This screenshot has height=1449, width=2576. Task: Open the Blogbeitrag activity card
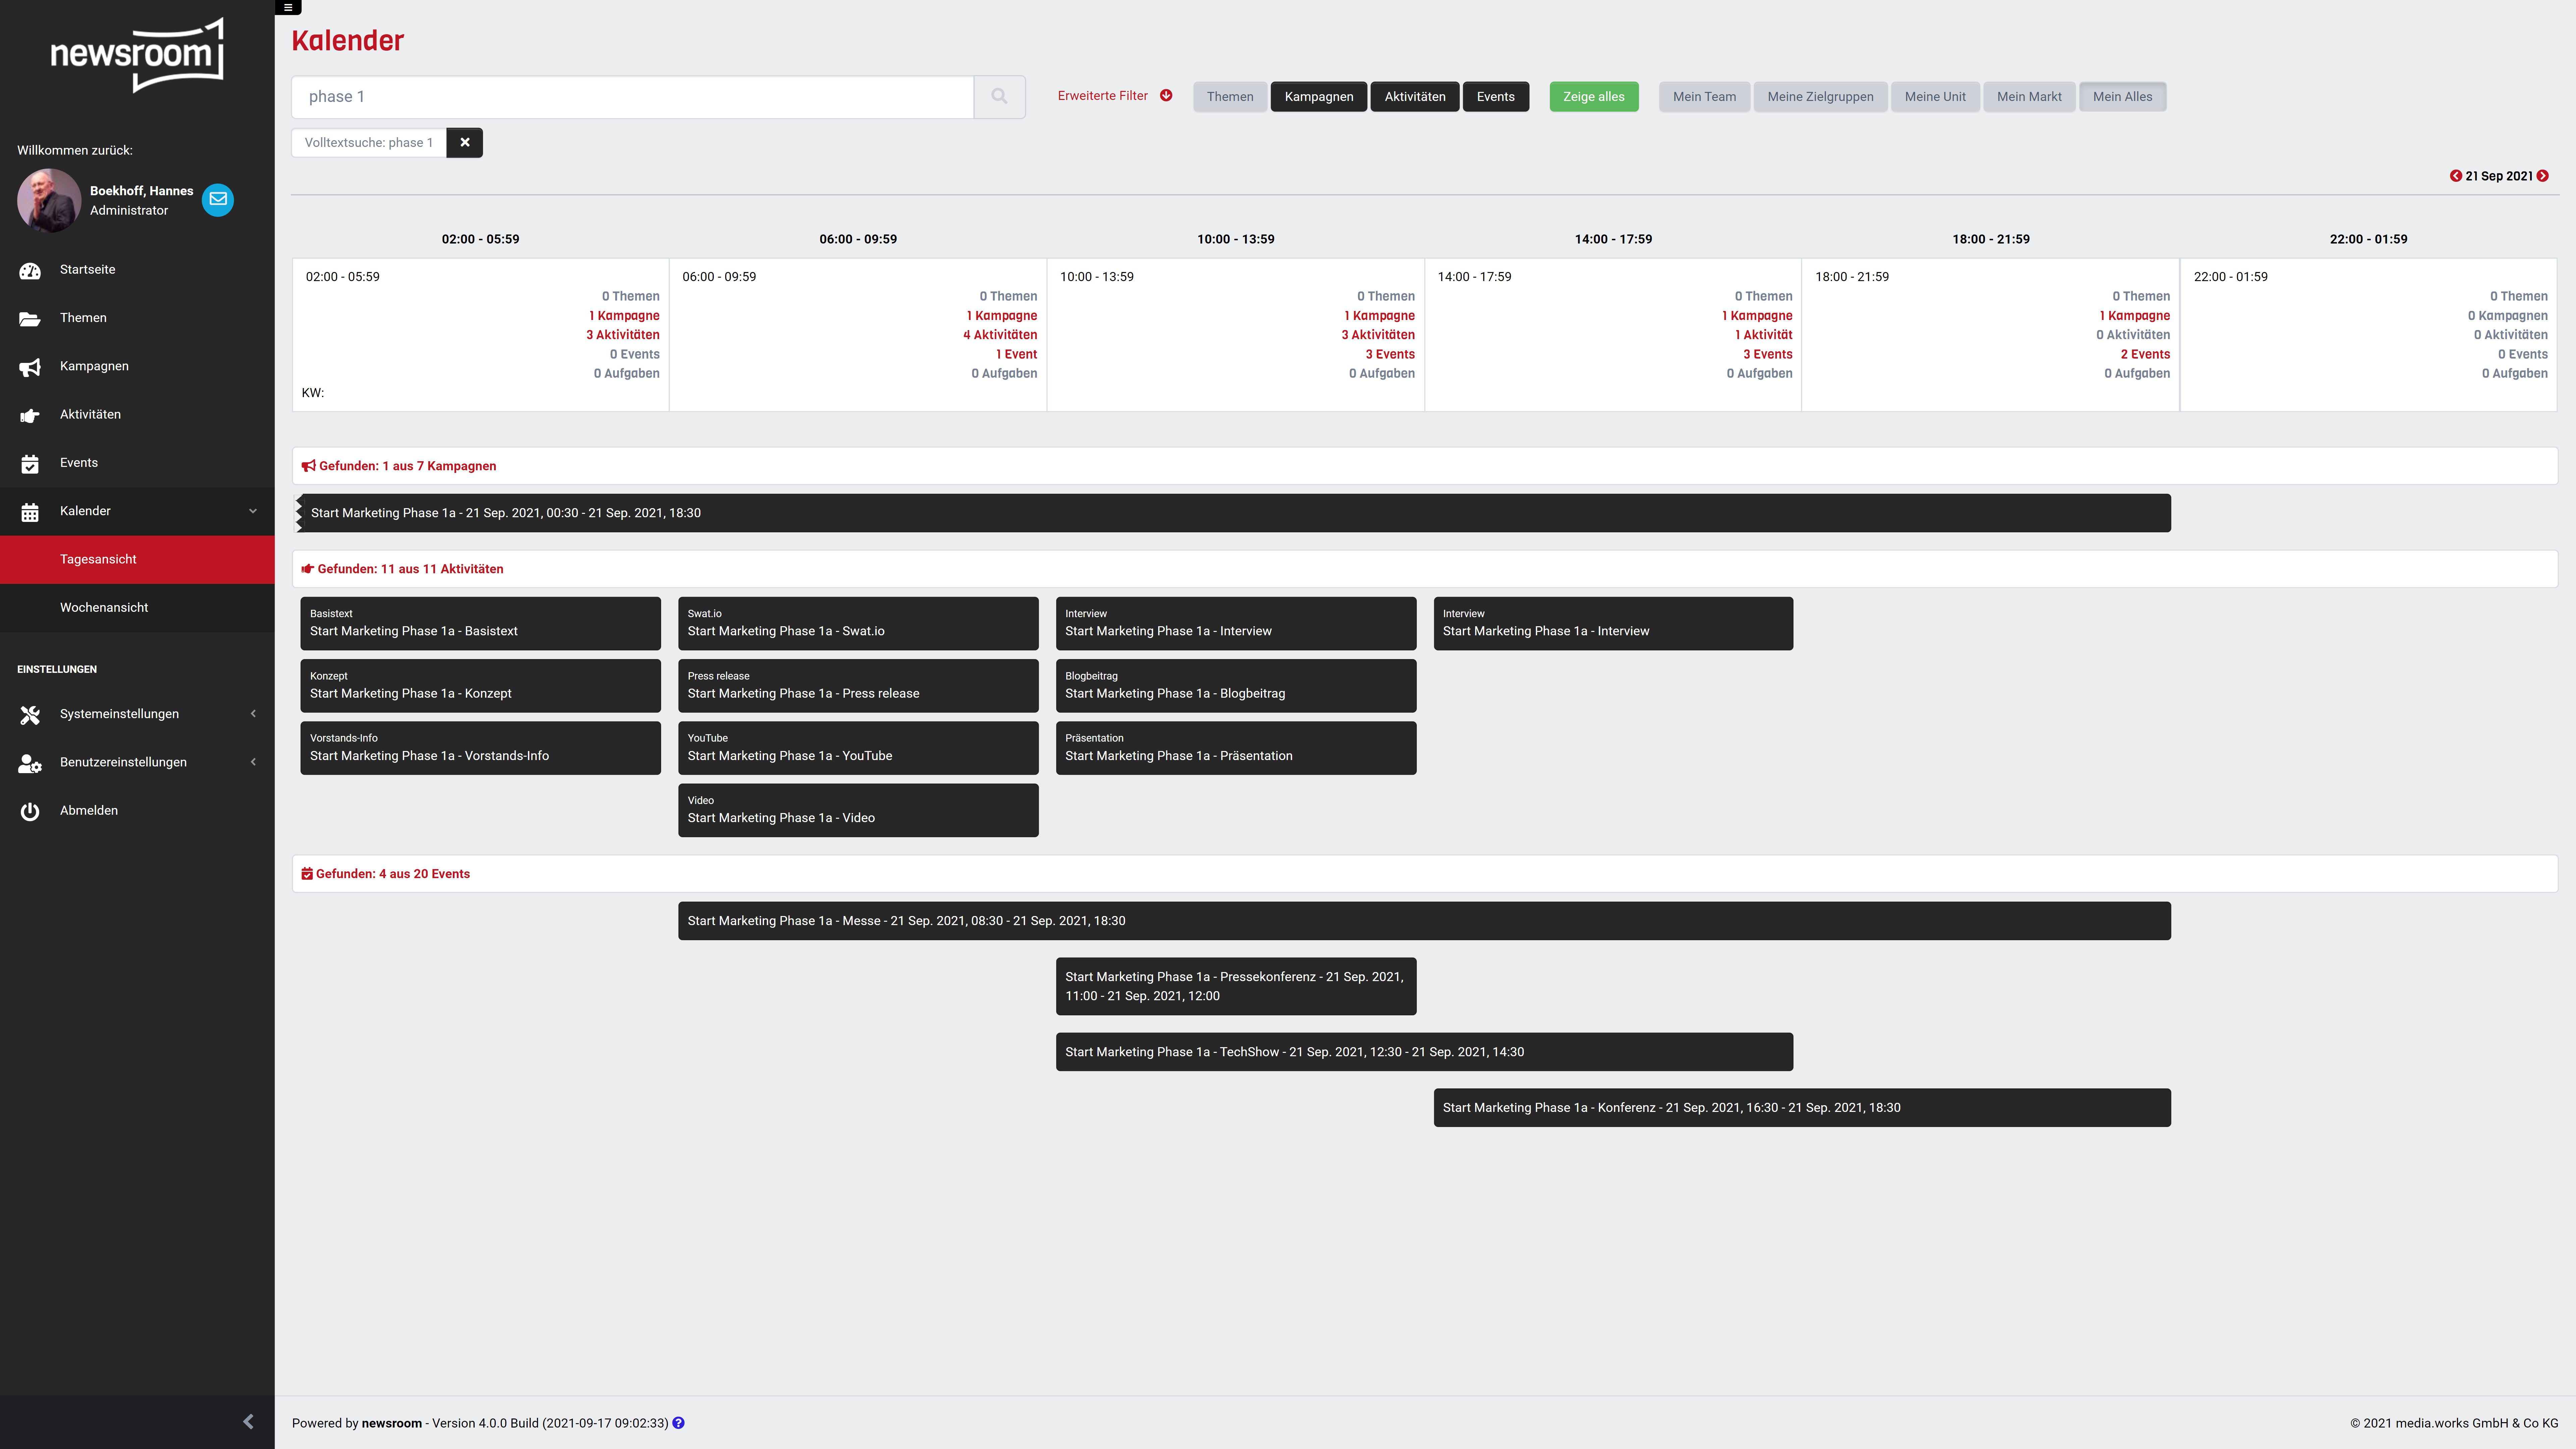tap(1236, 686)
